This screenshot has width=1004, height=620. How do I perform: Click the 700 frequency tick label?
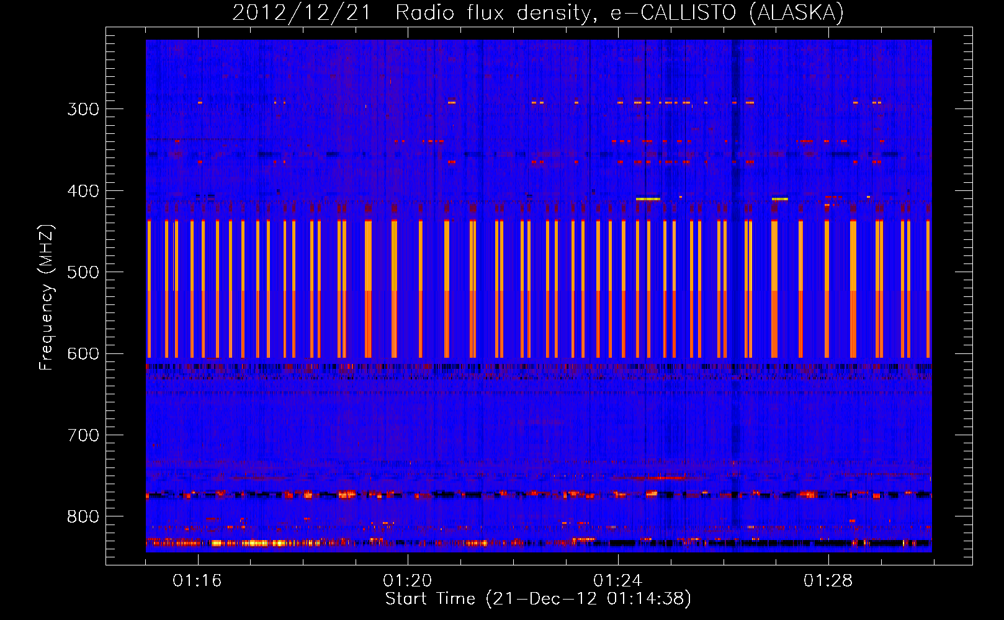[x=83, y=435]
